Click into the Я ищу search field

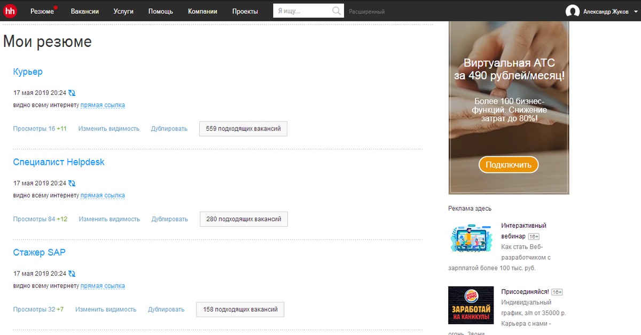pyautogui.click(x=302, y=11)
